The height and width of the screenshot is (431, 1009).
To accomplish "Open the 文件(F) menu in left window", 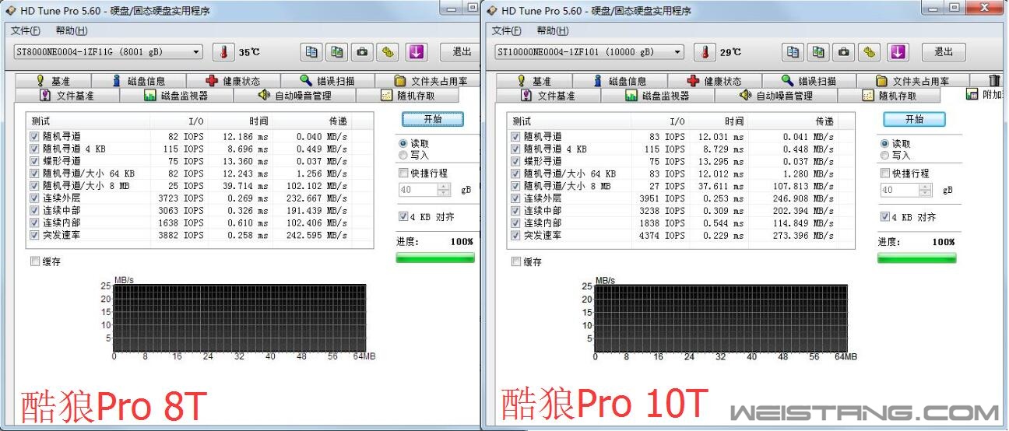I will click(26, 30).
